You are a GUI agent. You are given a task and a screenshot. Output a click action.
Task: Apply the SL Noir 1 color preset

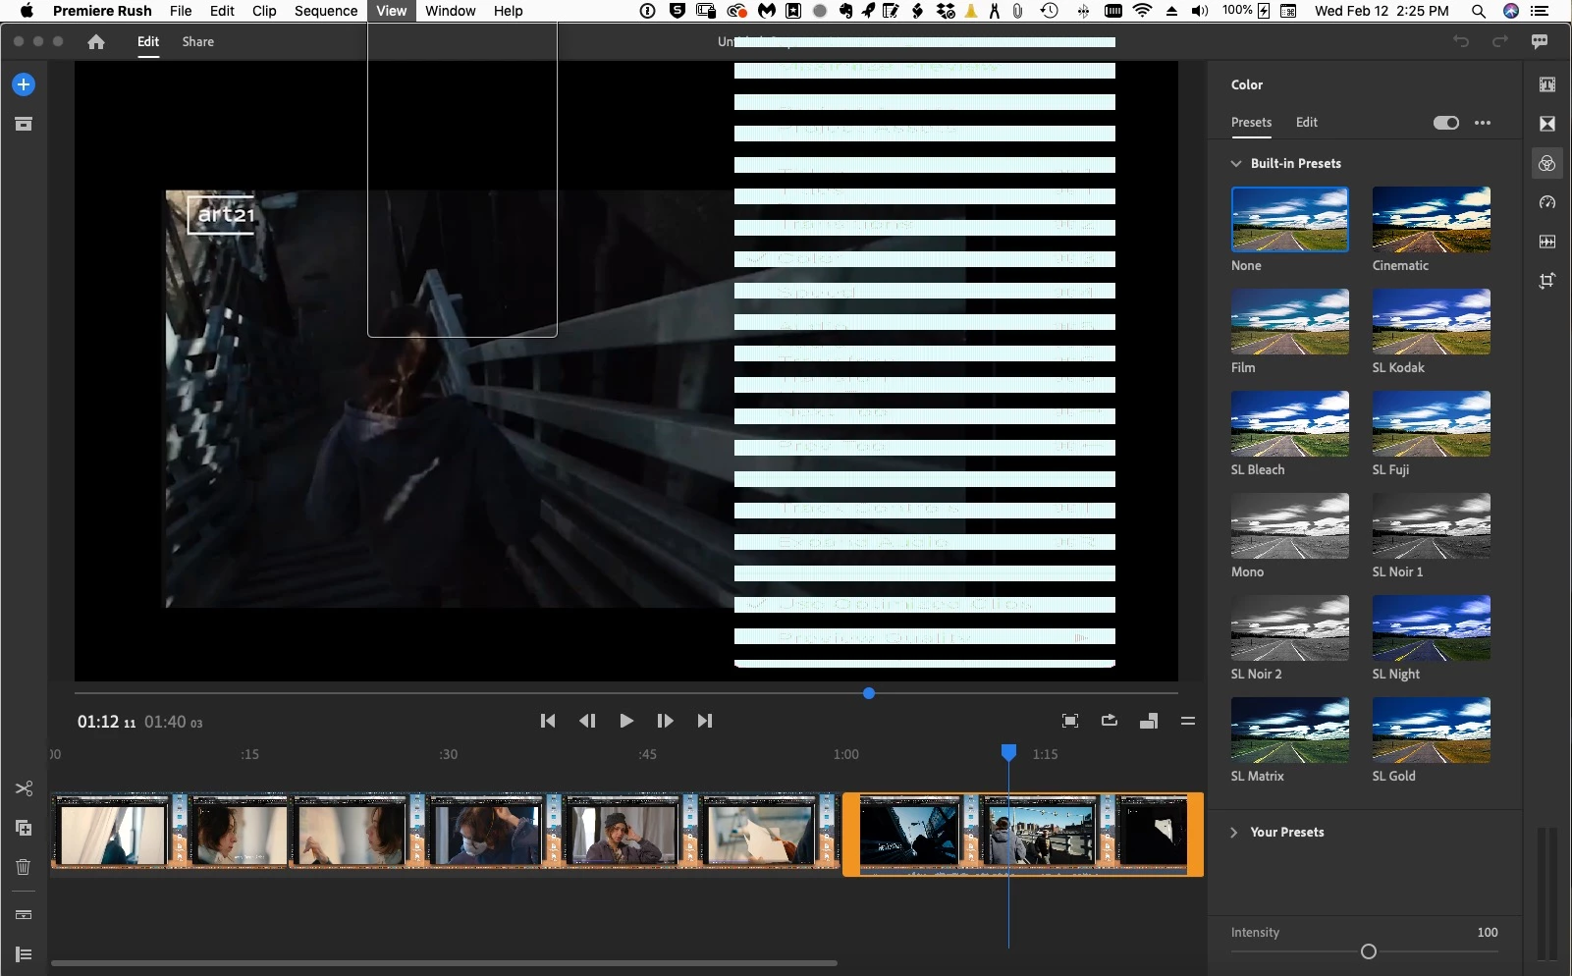pos(1432,525)
